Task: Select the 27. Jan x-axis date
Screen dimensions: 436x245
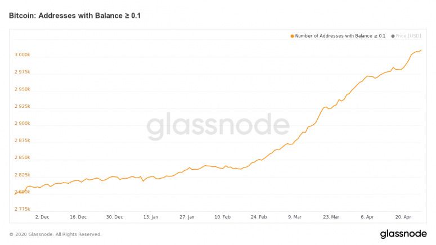Action: pyautogui.click(x=187, y=217)
